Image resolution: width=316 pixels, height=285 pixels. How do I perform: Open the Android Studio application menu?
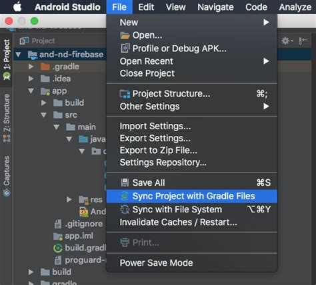[67, 7]
